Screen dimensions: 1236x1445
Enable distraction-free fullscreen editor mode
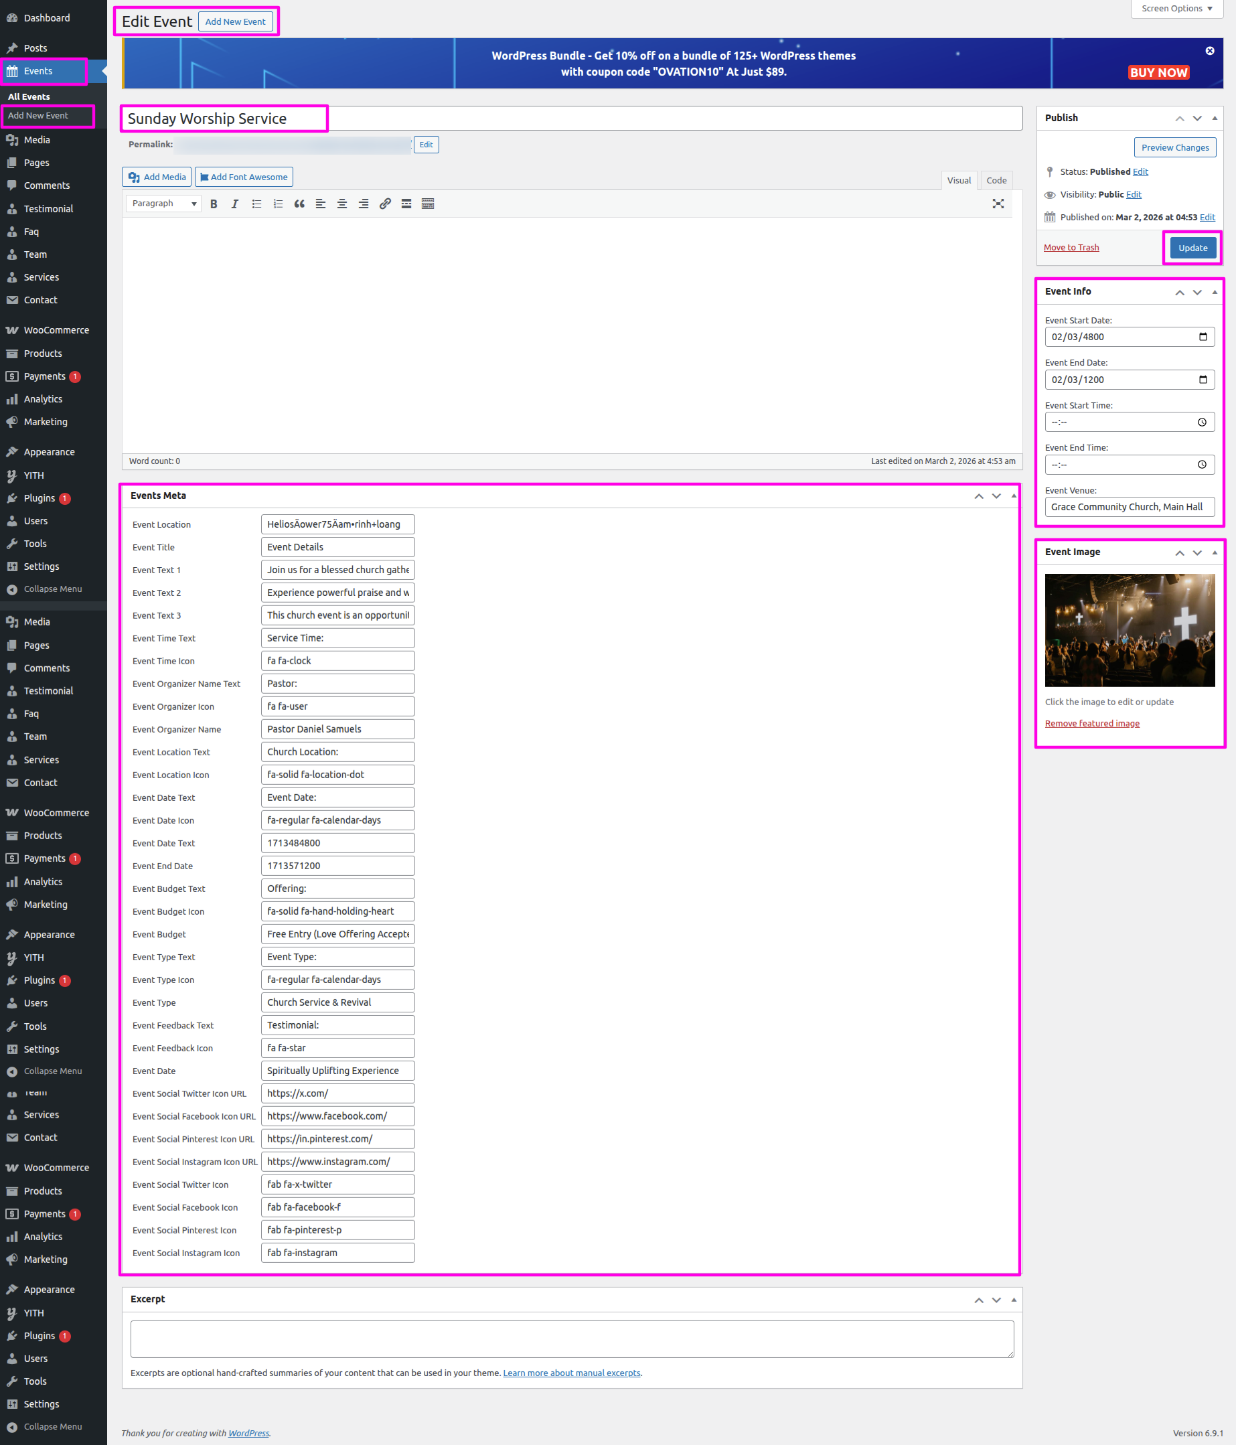pos(998,204)
